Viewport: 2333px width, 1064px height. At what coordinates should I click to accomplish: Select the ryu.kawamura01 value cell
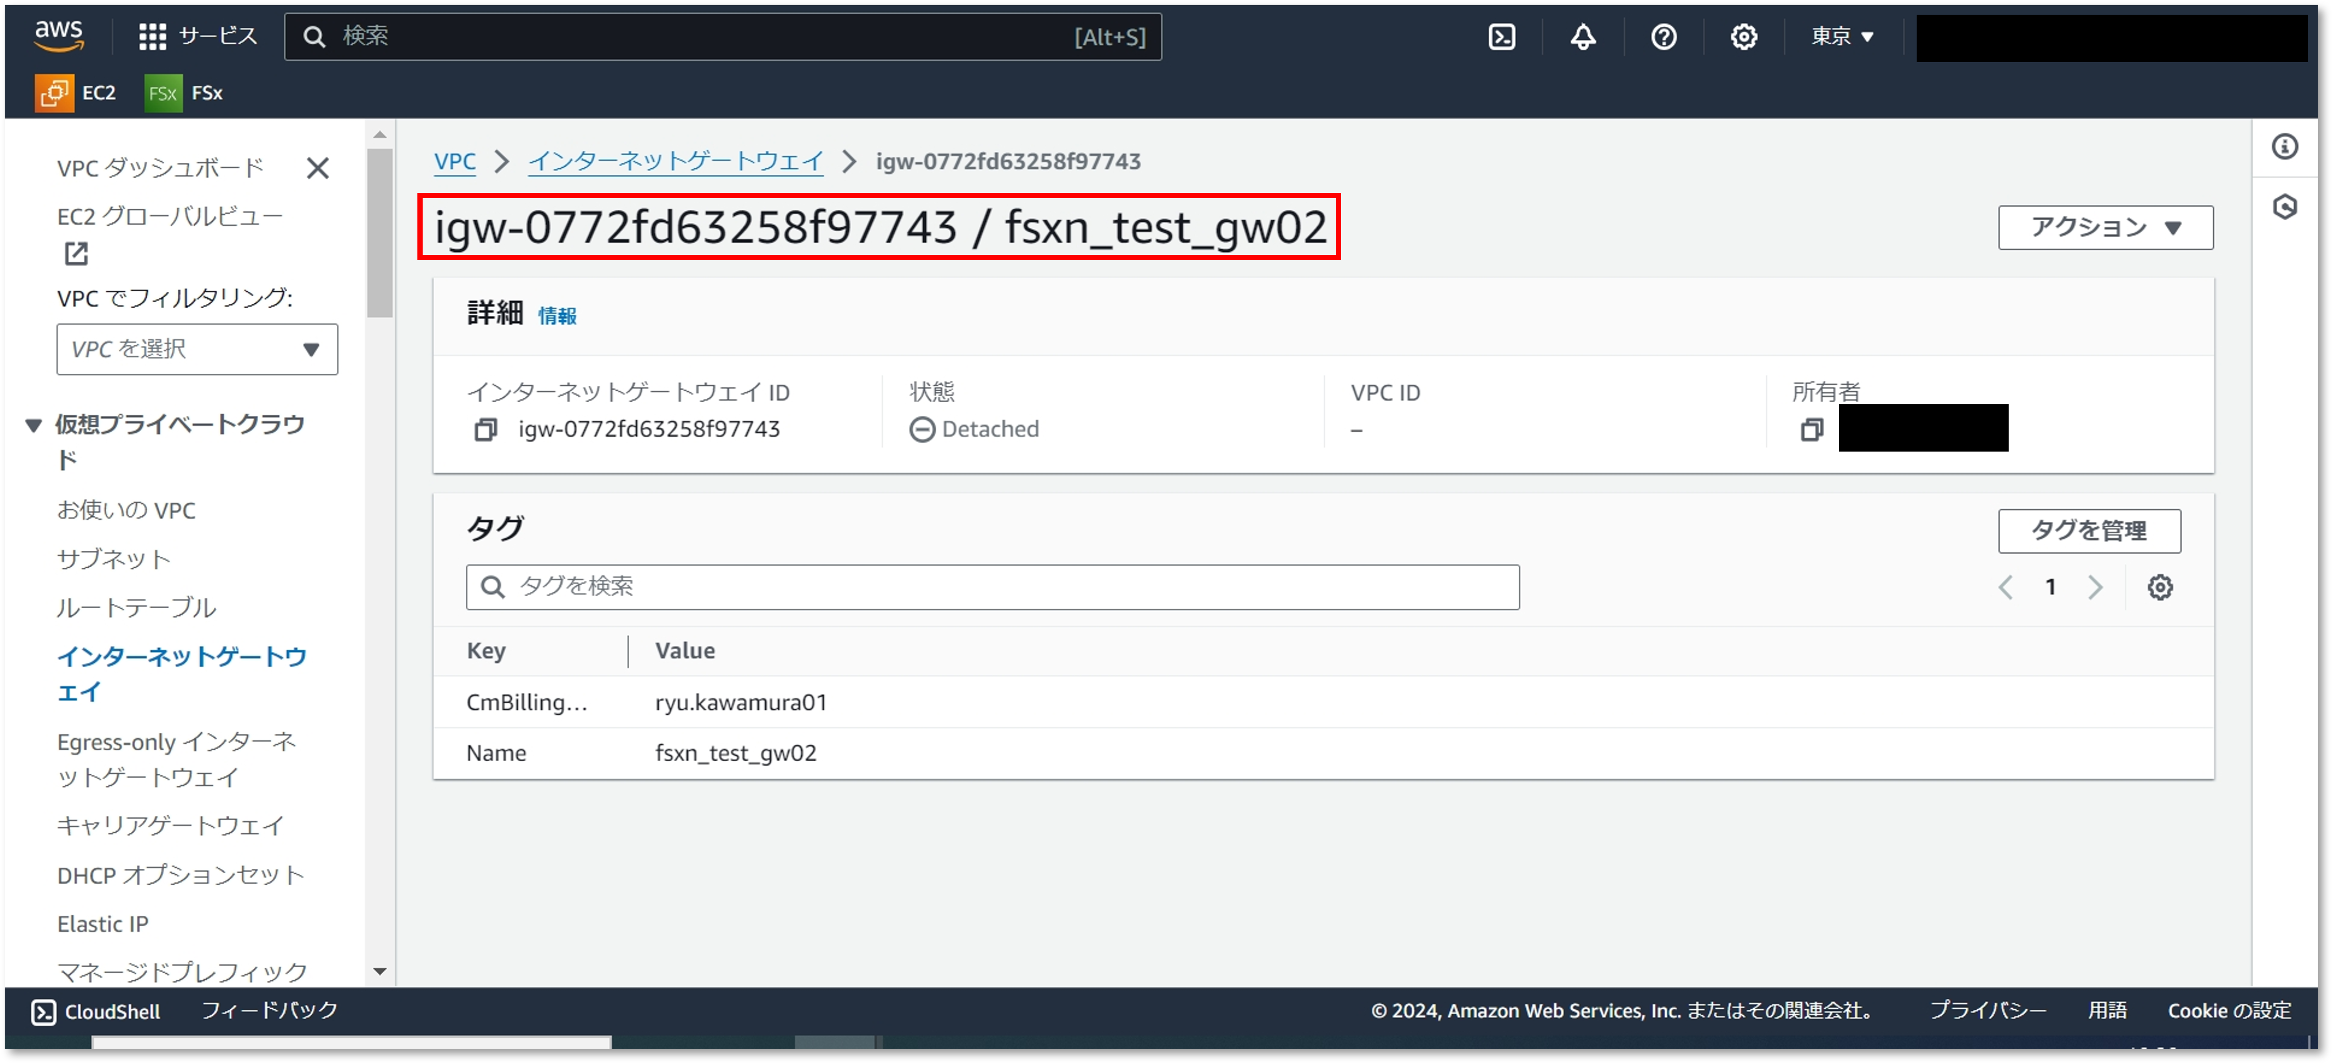click(x=741, y=702)
